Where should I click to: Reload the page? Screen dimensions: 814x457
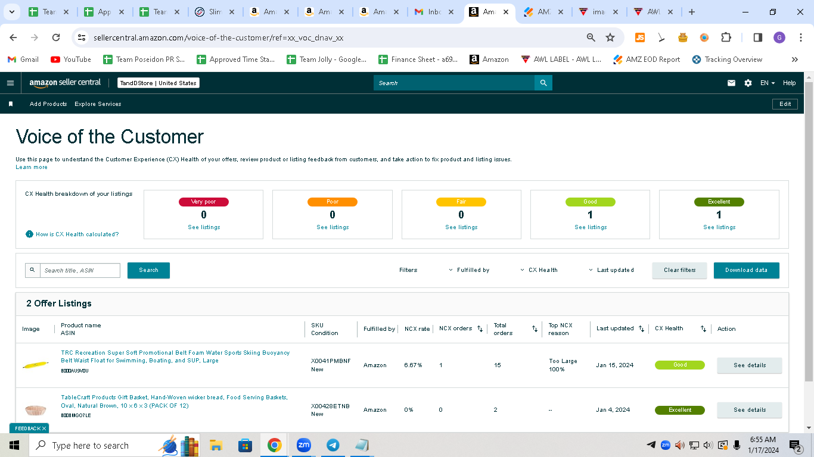(56, 37)
